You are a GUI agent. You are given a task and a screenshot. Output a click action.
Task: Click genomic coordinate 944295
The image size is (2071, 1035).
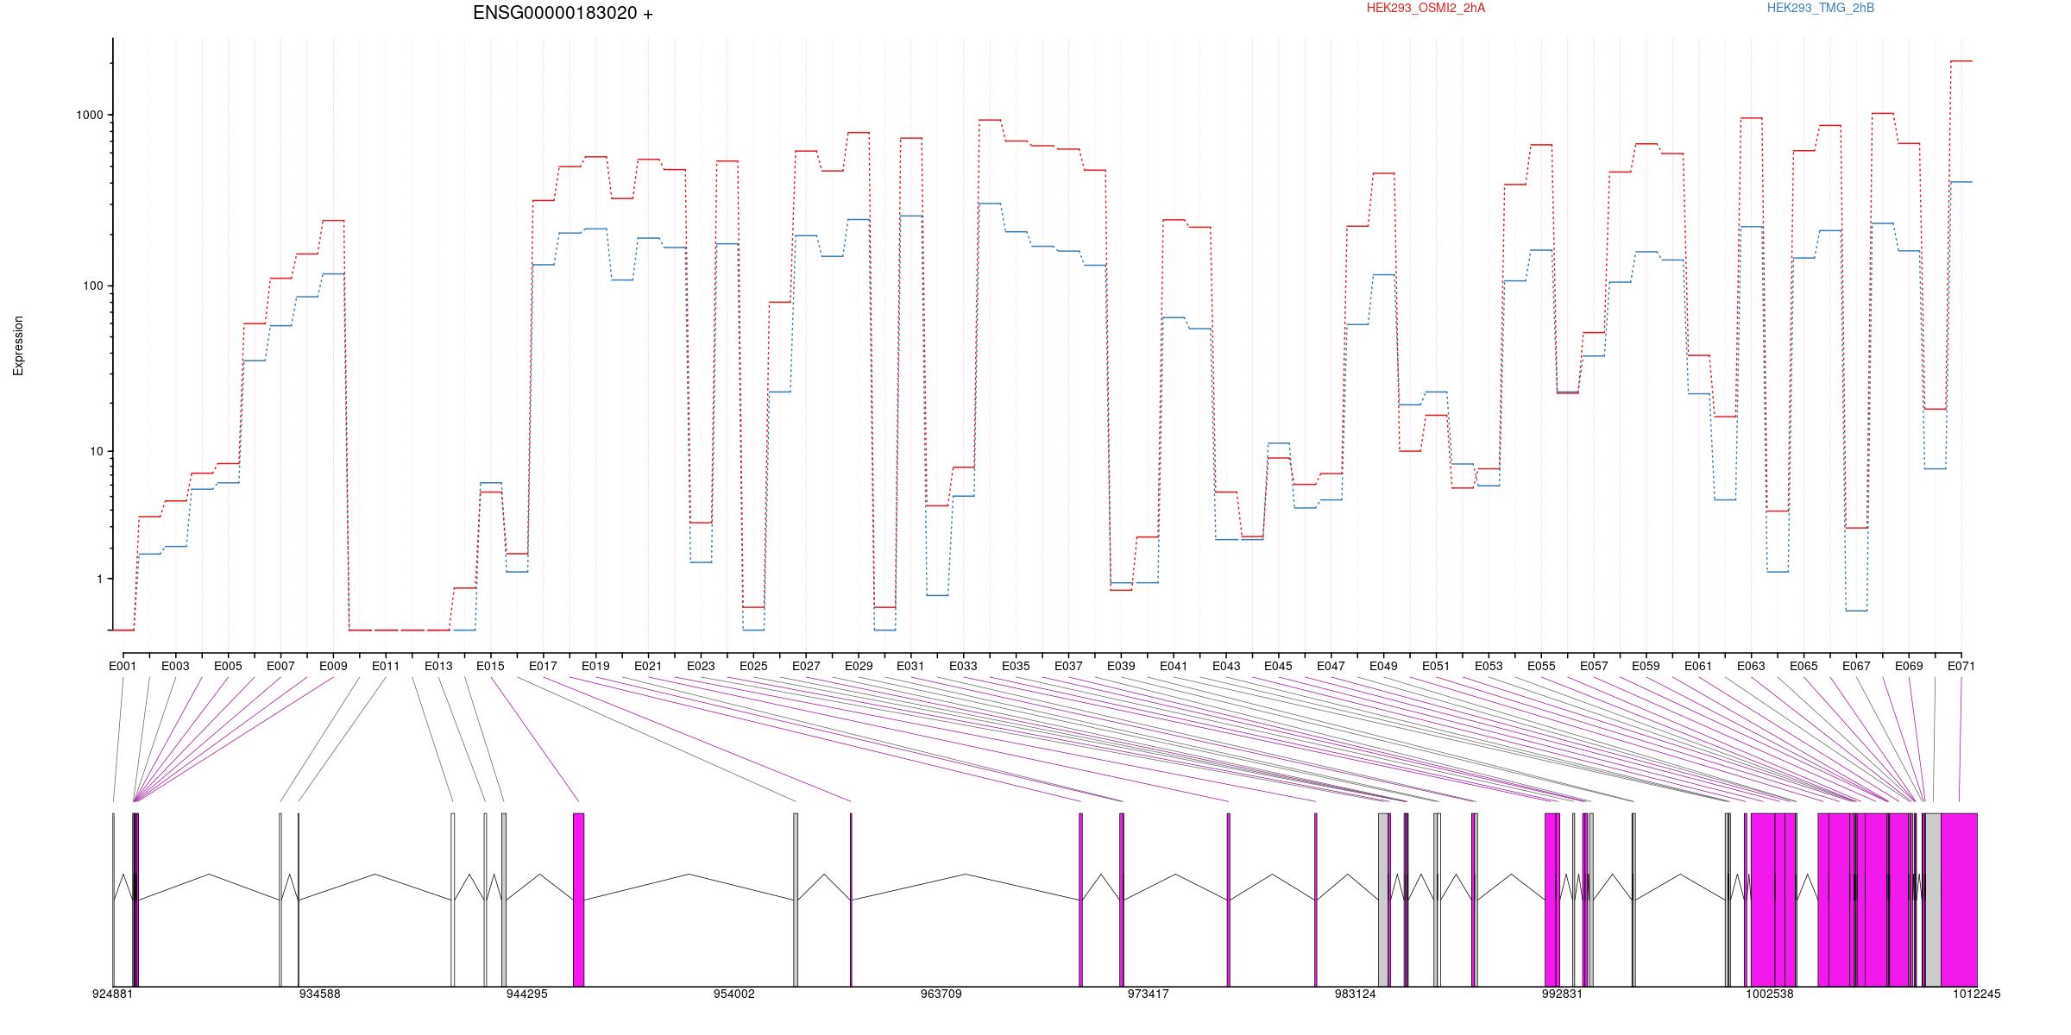(x=527, y=994)
